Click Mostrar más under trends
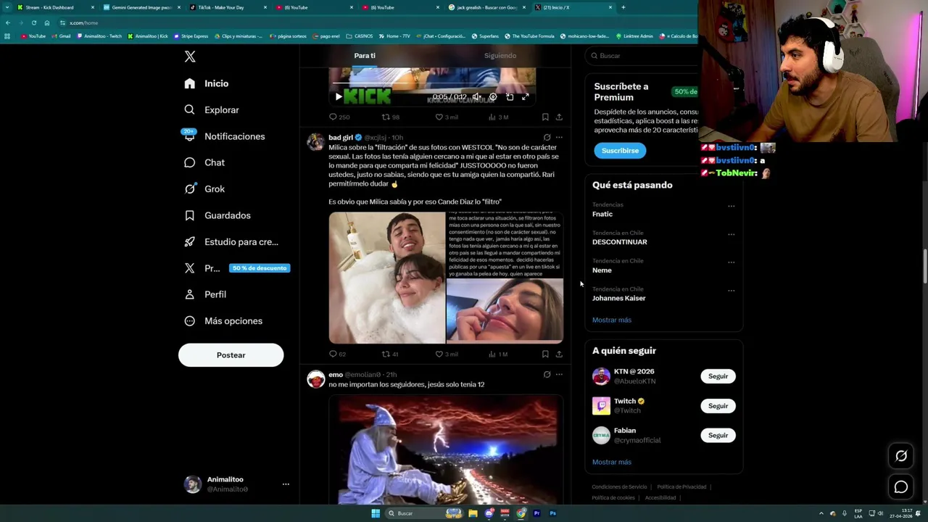This screenshot has width=928, height=522. coord(612,320)
